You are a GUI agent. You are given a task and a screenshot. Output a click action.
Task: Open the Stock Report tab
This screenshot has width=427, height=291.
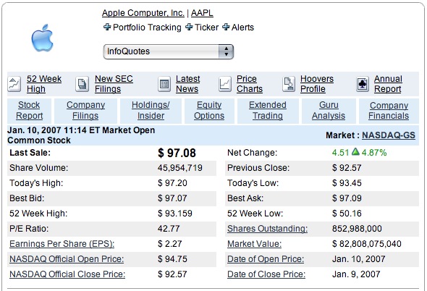pos(29,110)
